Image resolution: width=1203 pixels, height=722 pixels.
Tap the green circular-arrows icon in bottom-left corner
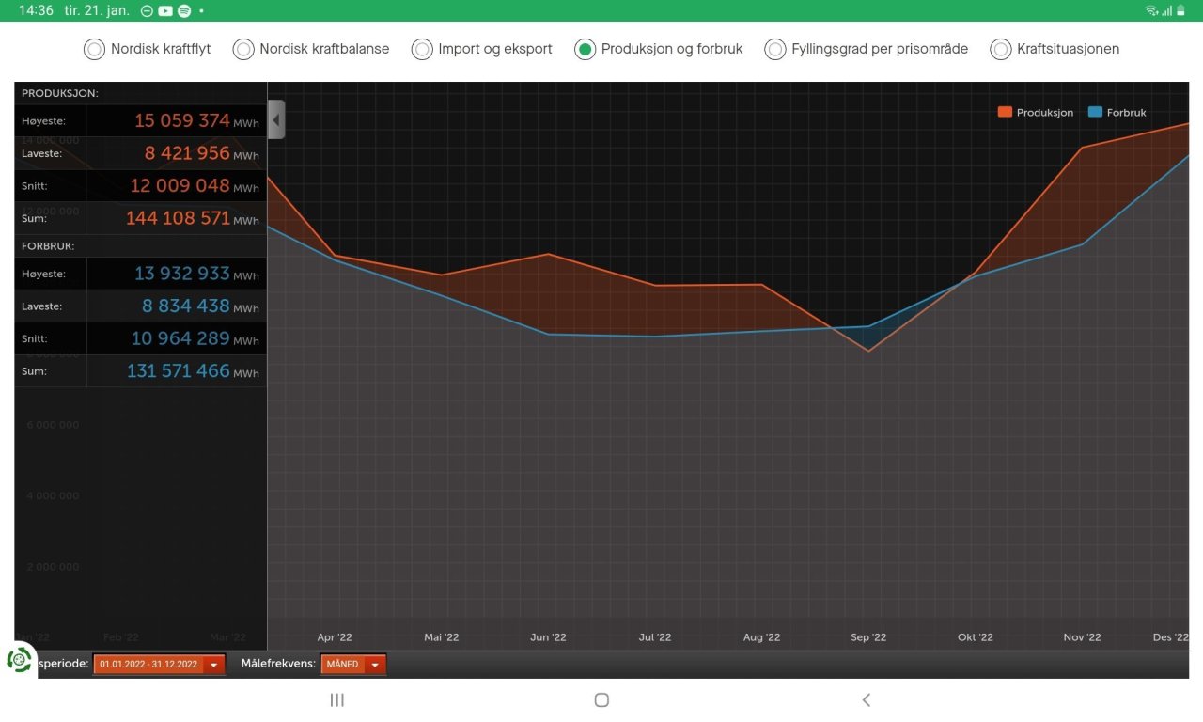[20, 660]
